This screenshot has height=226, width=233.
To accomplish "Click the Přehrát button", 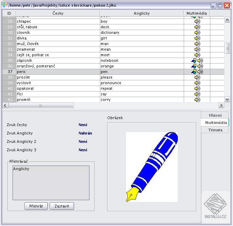I will click(36, 206).
